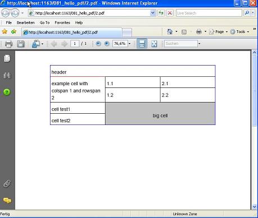Open the Favorites menu
Screen dimensions: 258x218
click(x=62, y=22)
